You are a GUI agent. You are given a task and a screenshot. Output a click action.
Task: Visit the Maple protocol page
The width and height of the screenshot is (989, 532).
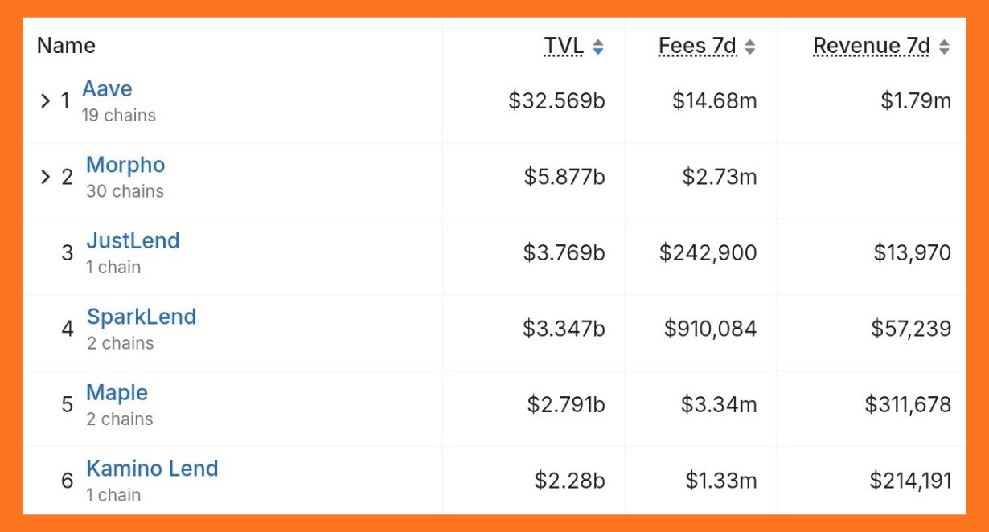point(117,392)
